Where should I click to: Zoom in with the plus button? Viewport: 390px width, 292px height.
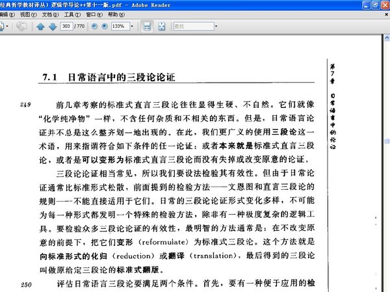[105, 26]
